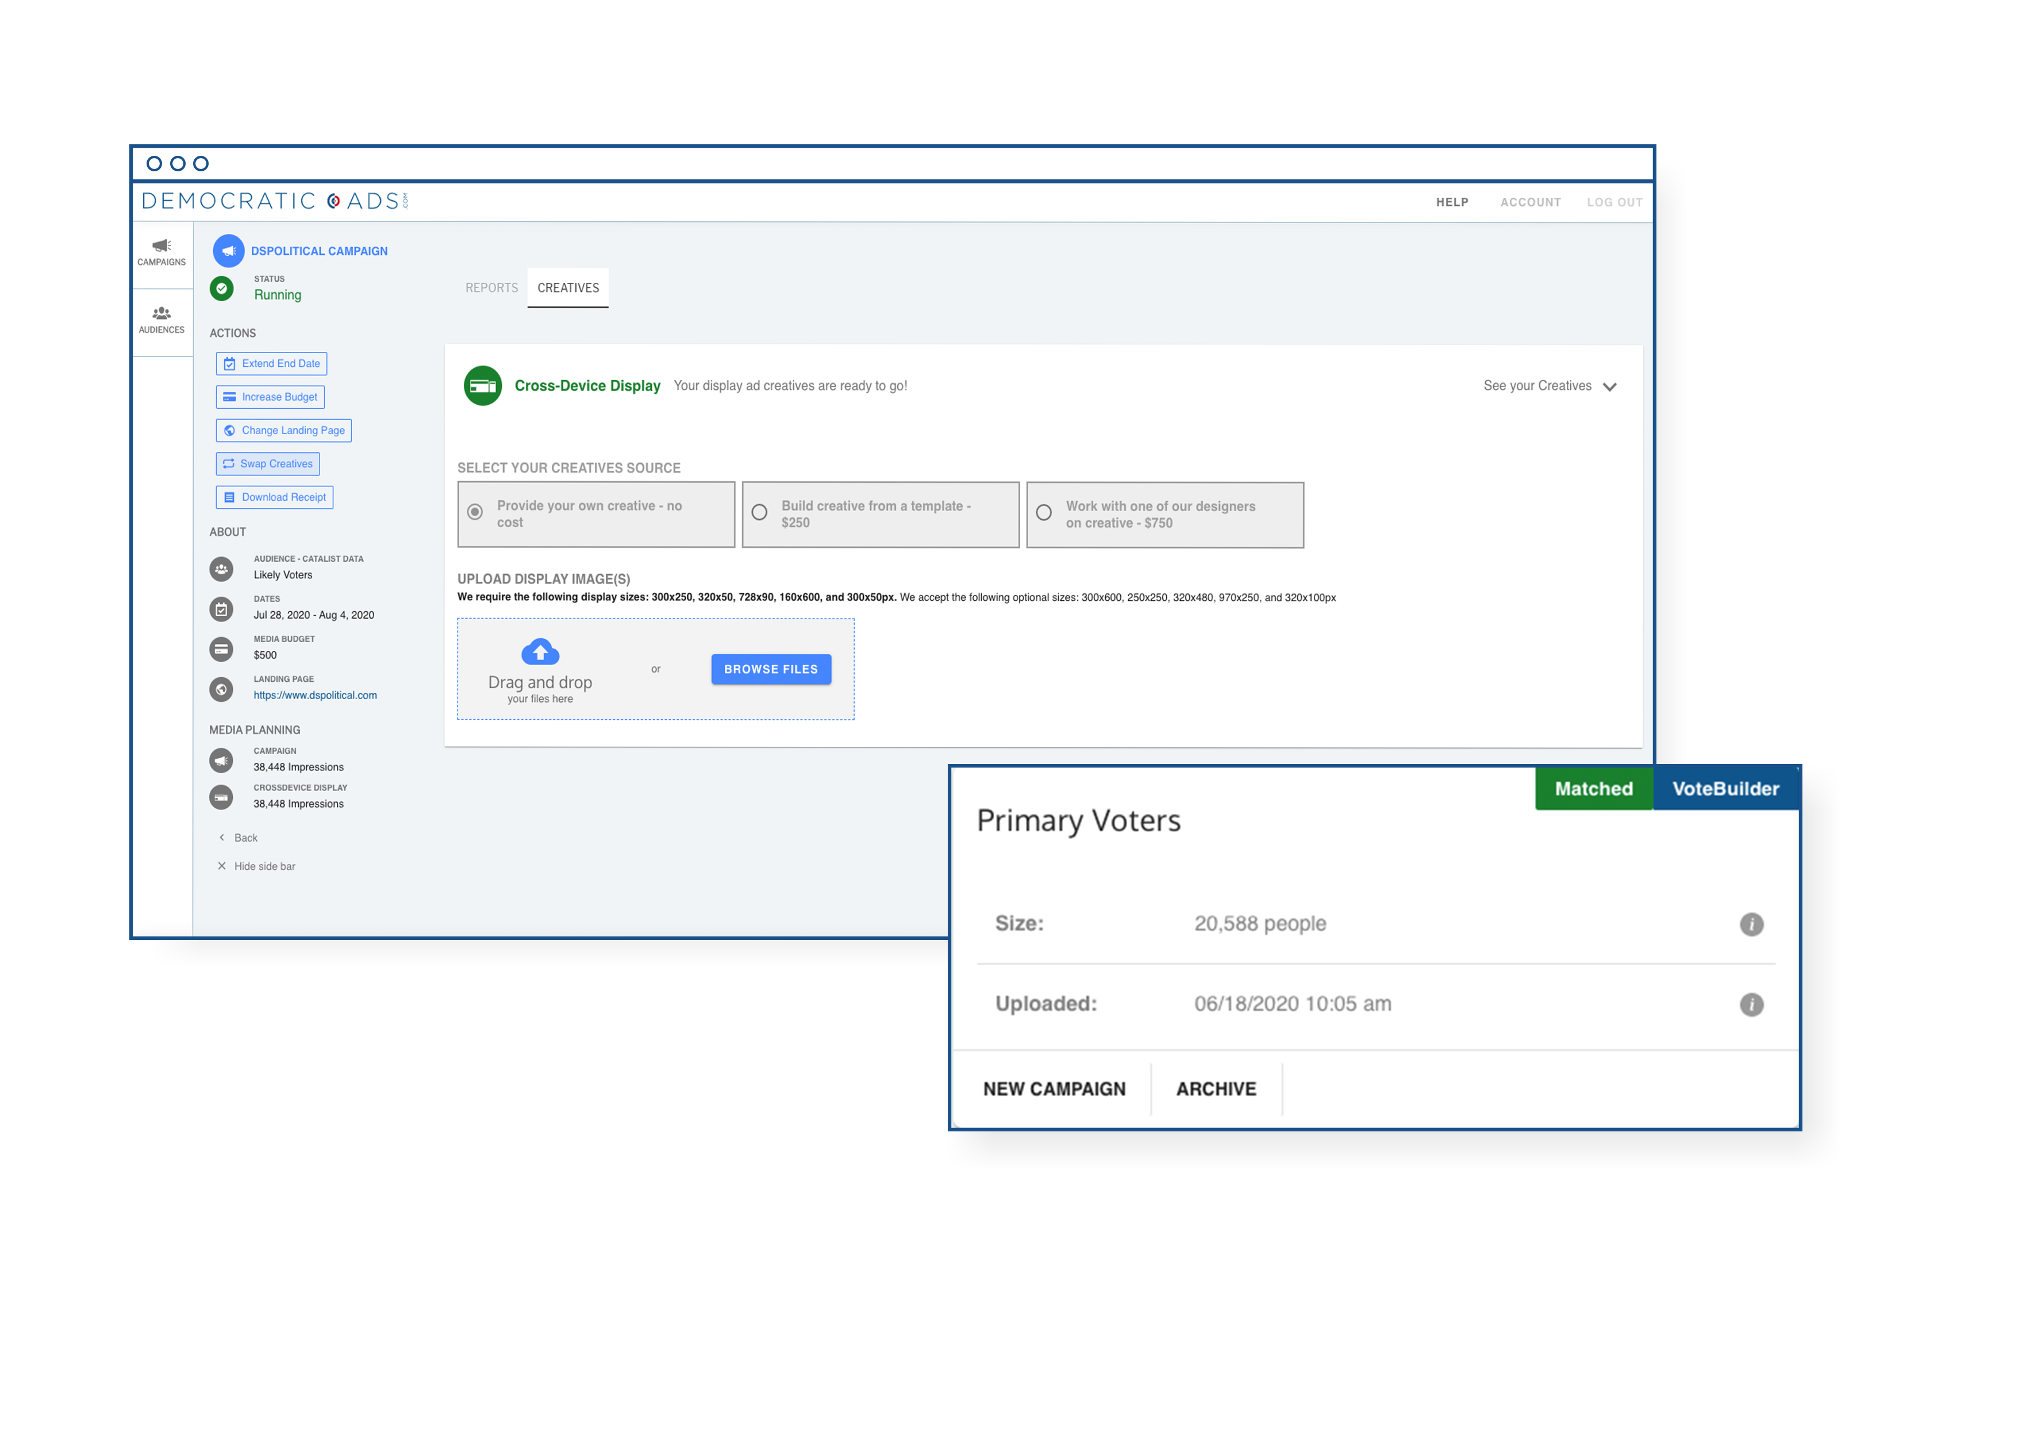
Task: Switch to the VoteBuilder tab
Action: (x=1724, y=788)
